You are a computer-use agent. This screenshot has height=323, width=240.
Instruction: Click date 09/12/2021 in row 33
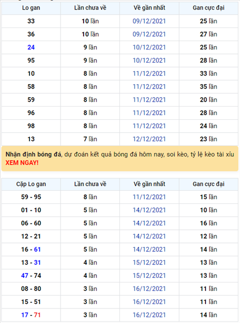[x=149, y=21]
